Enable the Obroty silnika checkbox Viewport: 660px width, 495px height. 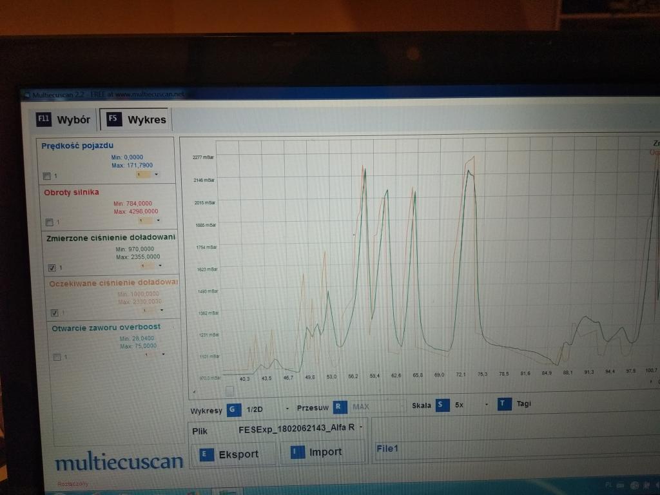pyautogui.click(x=49, y=222)
